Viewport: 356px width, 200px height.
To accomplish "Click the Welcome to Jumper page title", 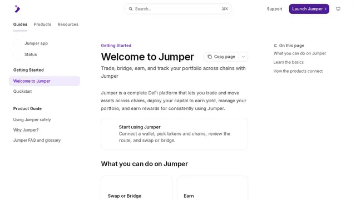I will pos(147,57).
